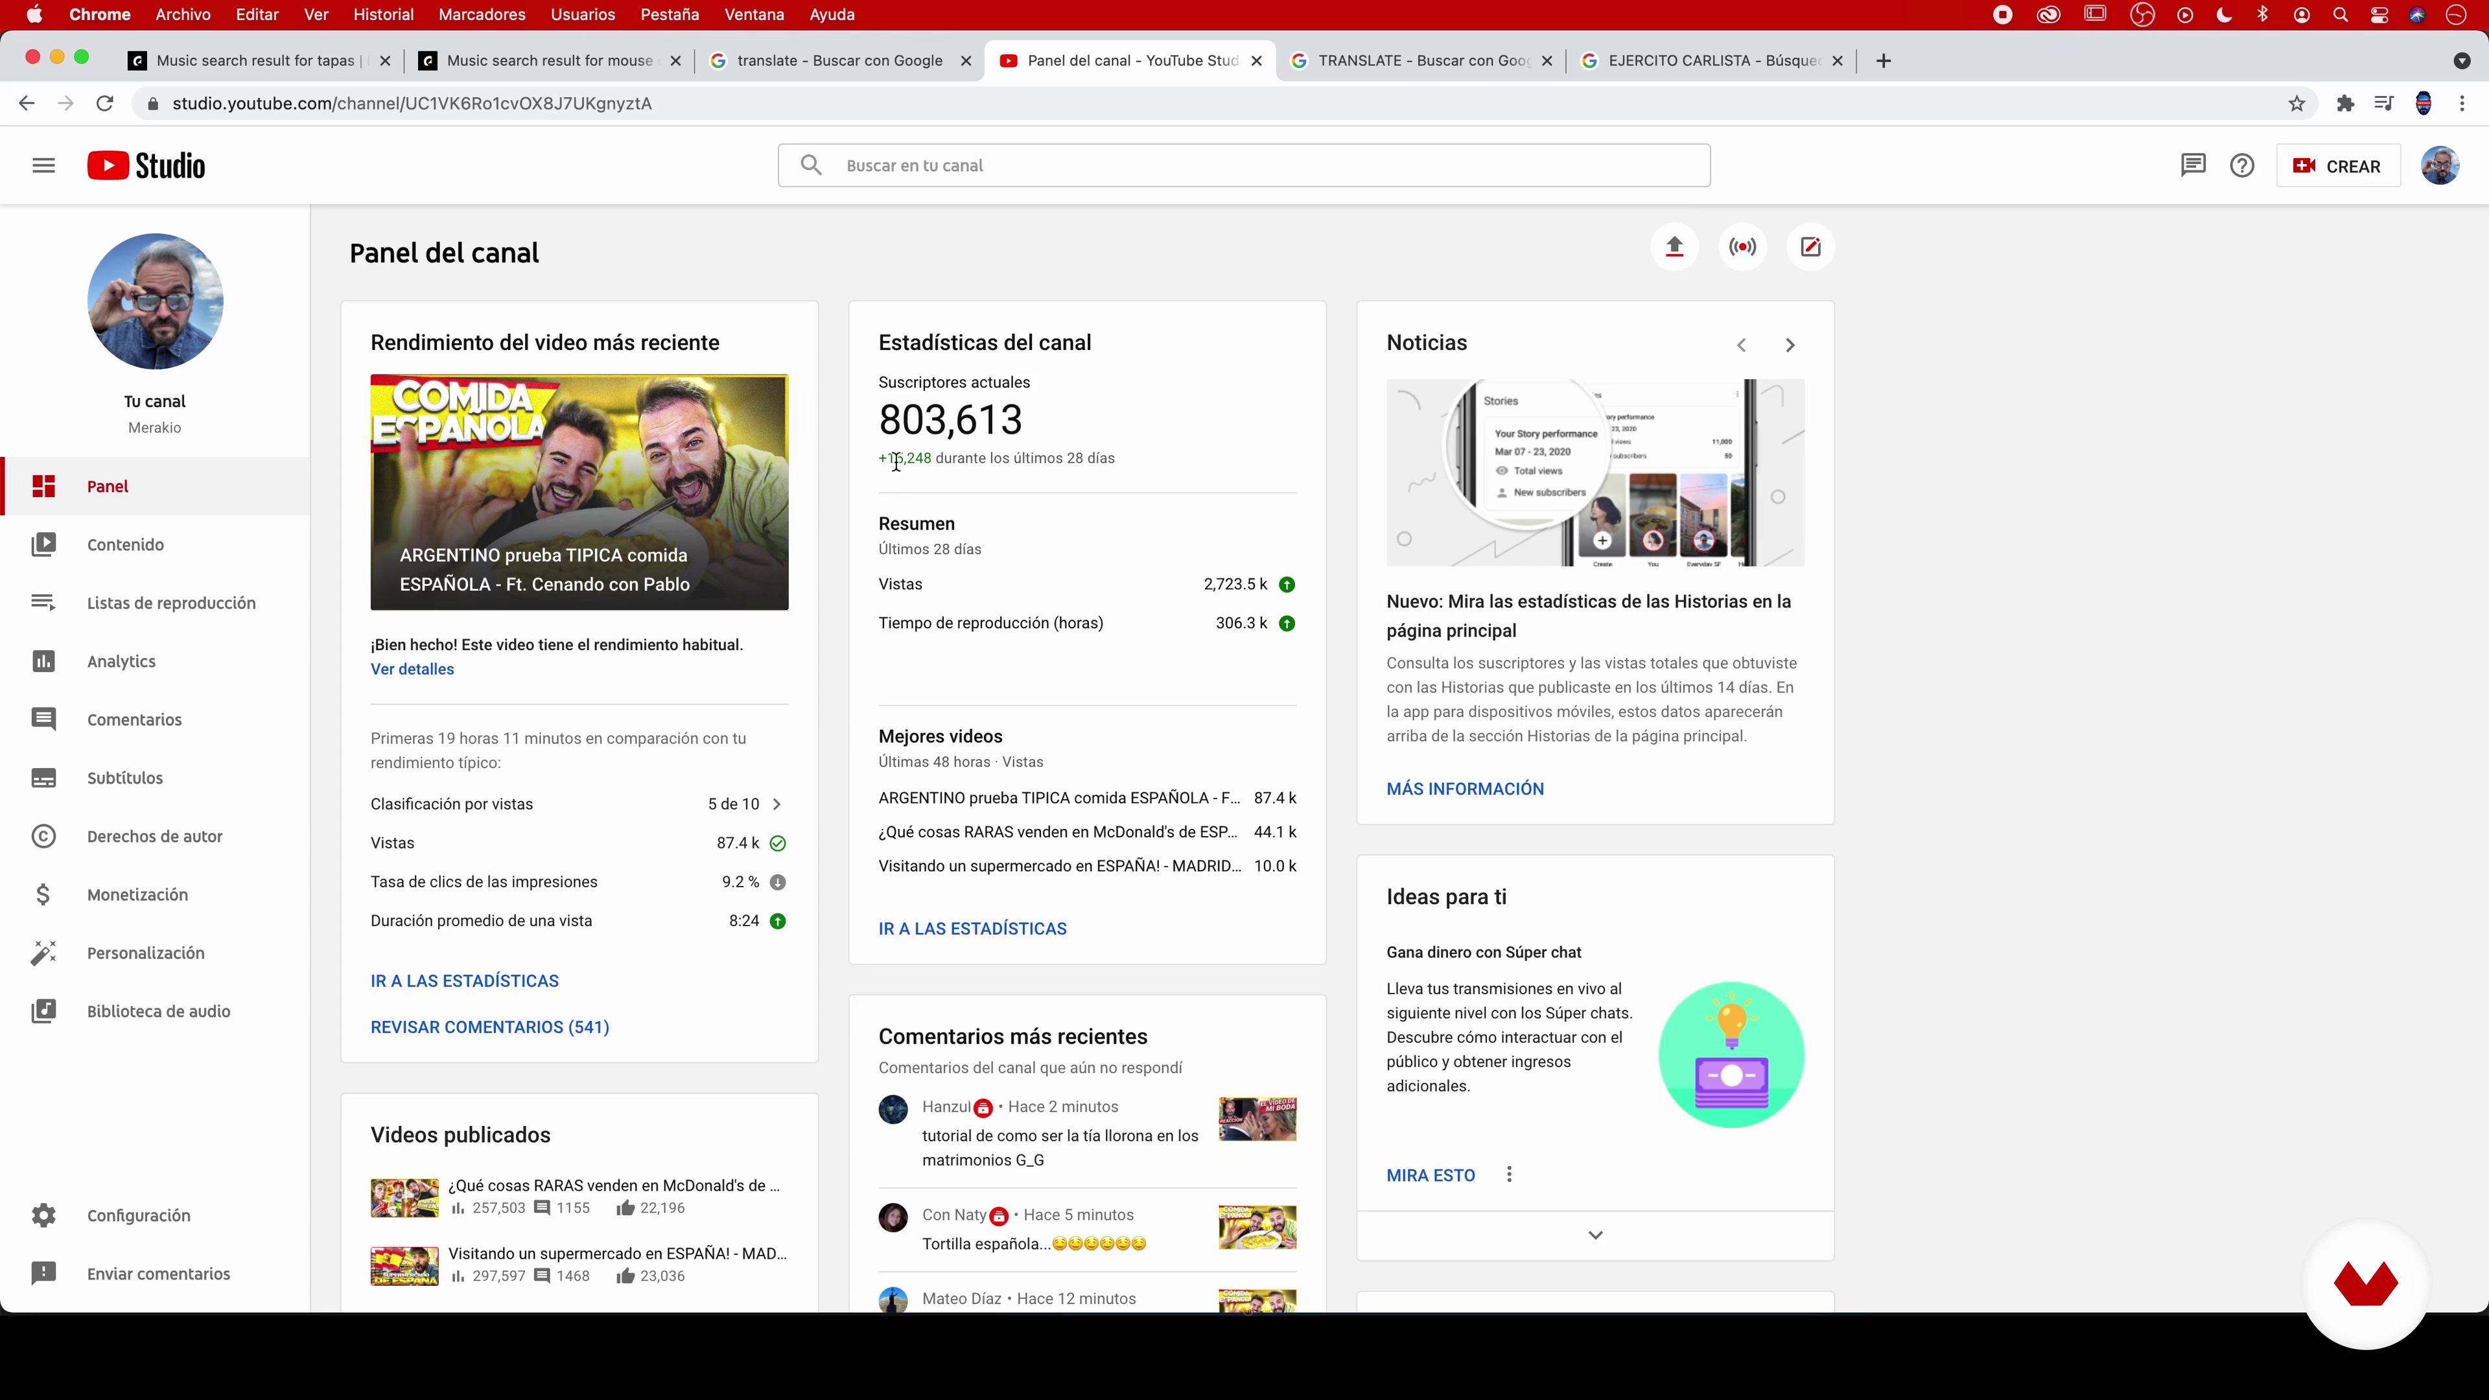Open Contenido in the sidebar
This screenshot has height=1400, width=2489.
pyautogui.click(x=155, y=545)
